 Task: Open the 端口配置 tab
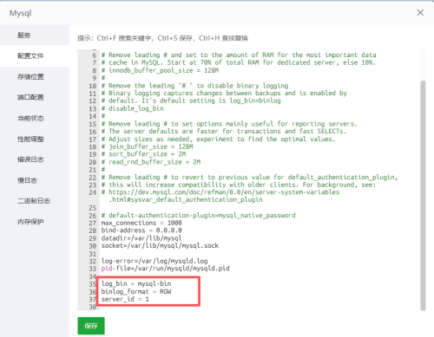pyautogui.click(x=30, y=97)
